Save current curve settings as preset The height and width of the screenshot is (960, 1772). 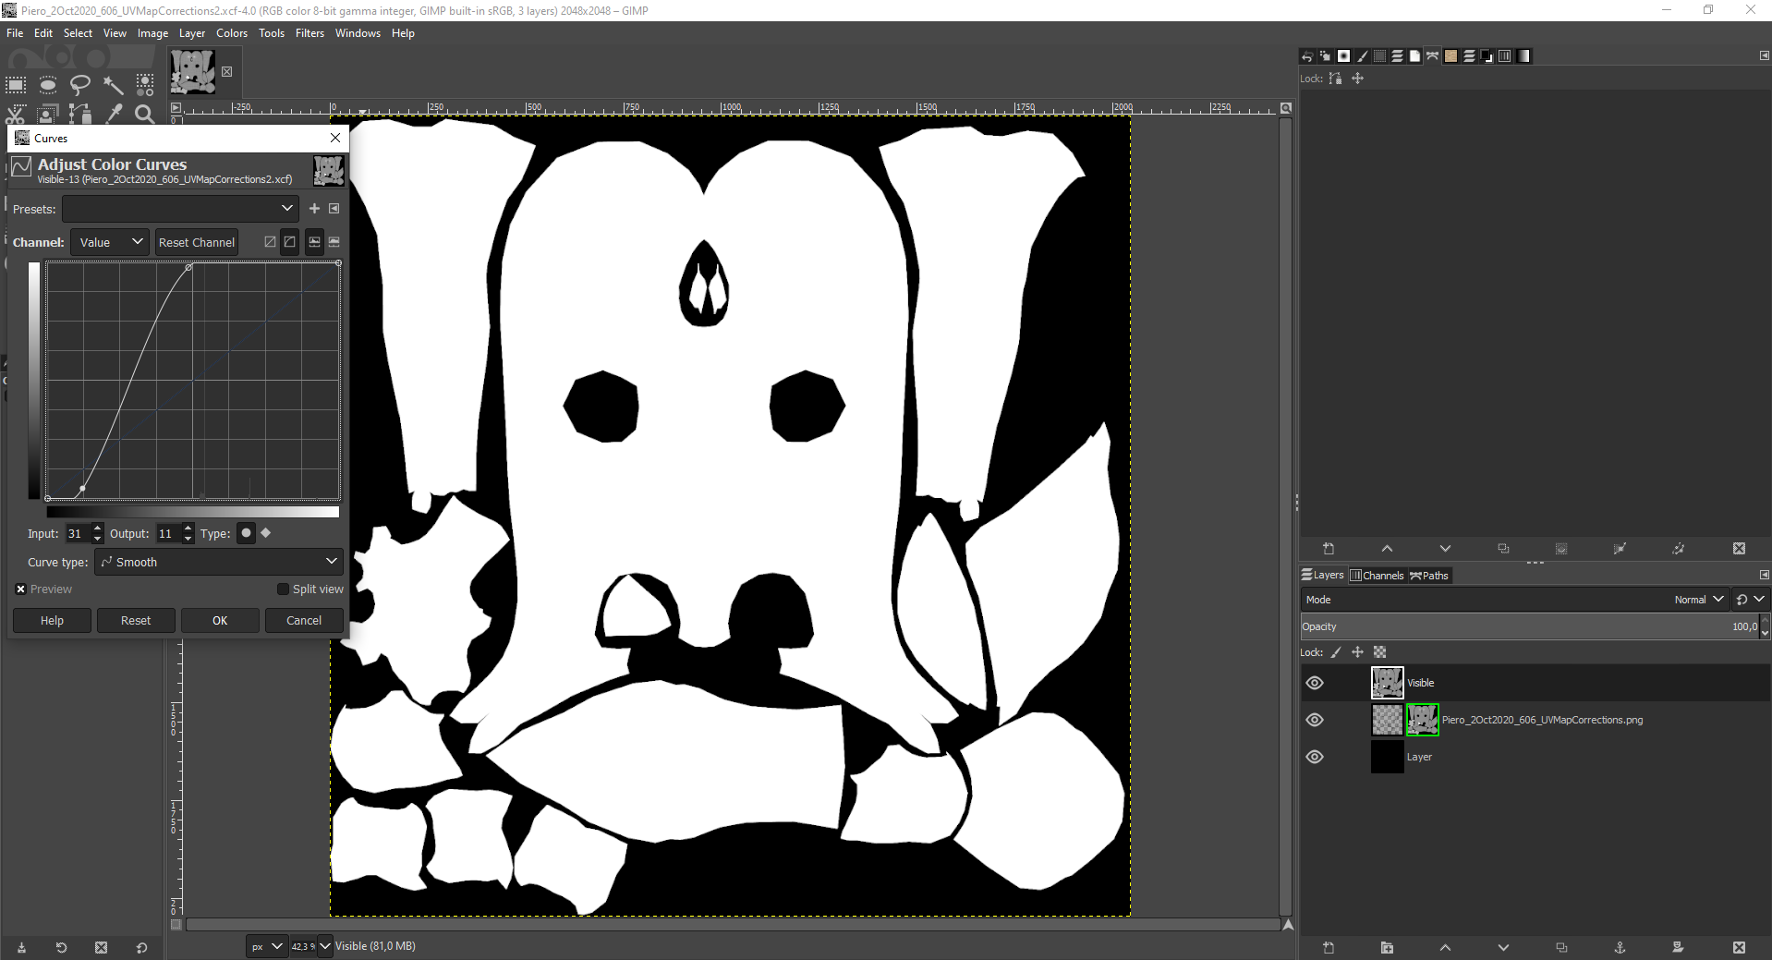314,209
